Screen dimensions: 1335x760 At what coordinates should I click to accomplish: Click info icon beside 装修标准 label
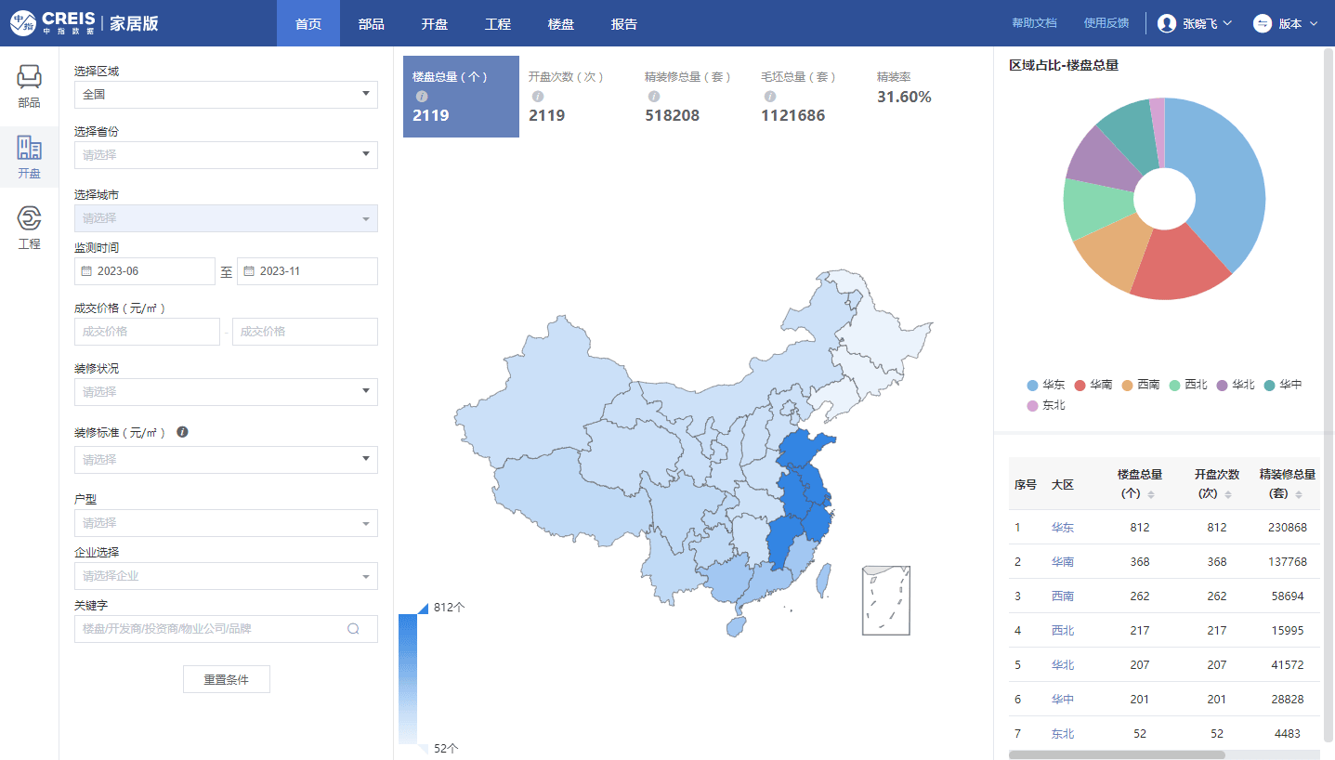[x=183, y=432]
